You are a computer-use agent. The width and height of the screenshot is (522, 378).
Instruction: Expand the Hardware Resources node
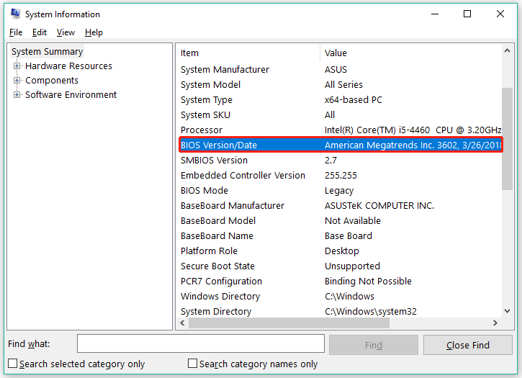coord(17,66)
